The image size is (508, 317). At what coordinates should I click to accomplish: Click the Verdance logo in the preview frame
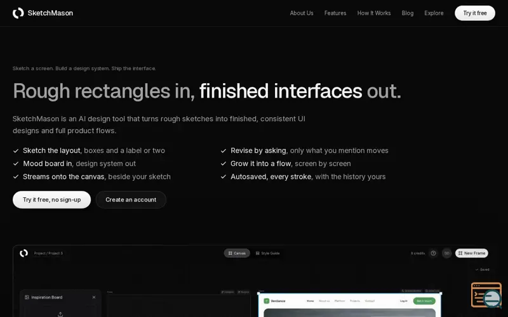coord(275,301)
